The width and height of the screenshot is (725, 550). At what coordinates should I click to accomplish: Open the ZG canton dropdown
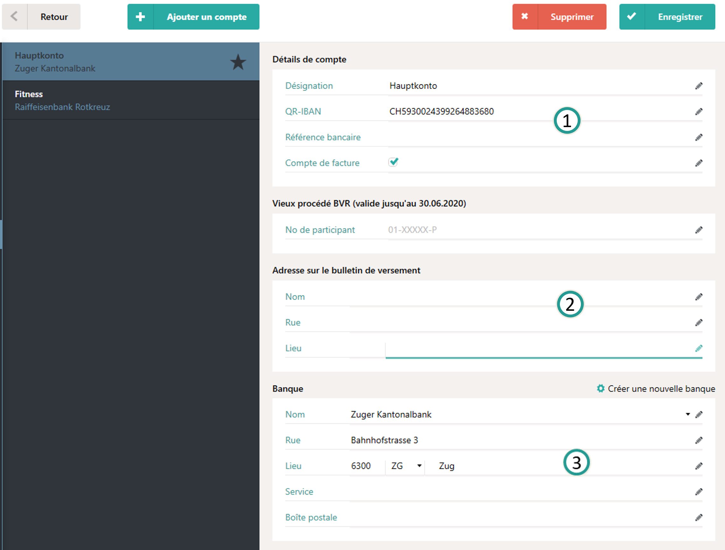[x=419, y=466]
